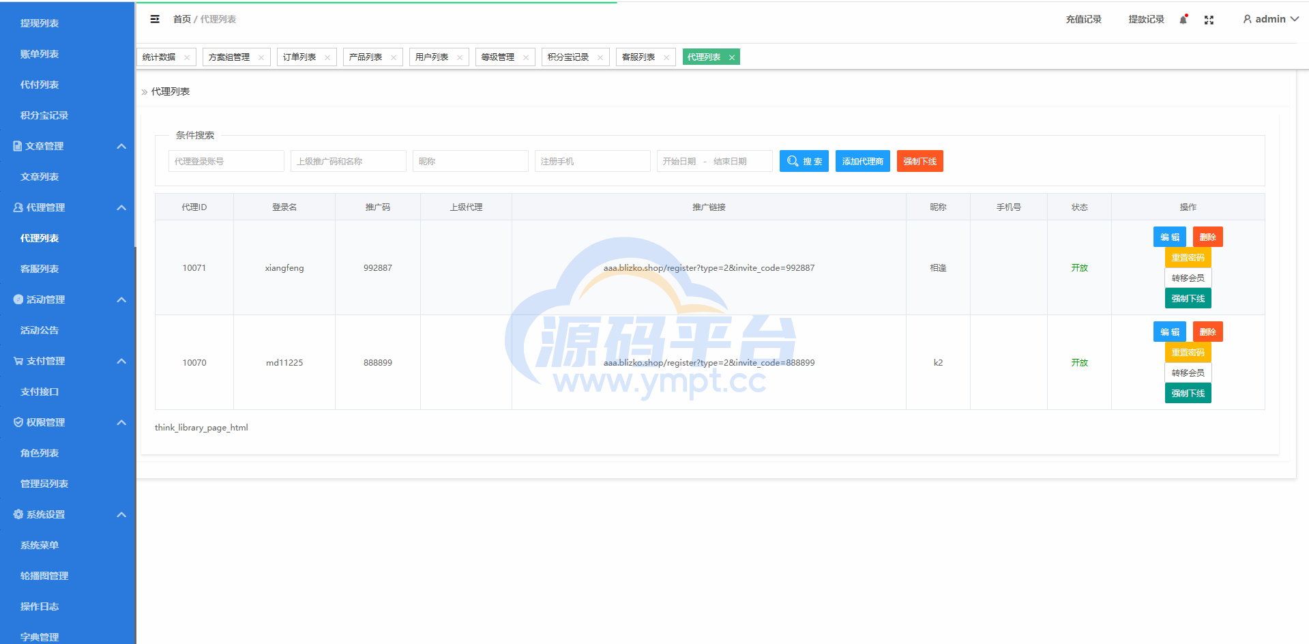Close the 用户列表 tab
Image resolution: width=1309 pixels, height=644 pixels.
(x=460, y=57)
